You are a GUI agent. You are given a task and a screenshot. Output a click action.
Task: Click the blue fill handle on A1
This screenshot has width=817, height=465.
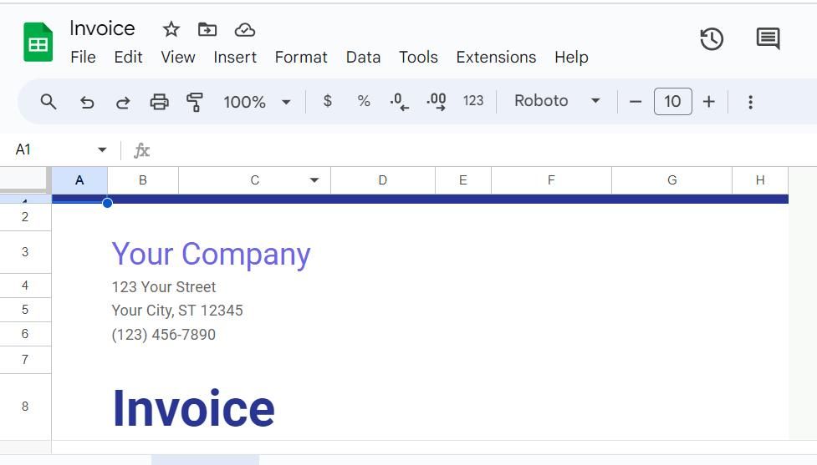pos(107,203)
